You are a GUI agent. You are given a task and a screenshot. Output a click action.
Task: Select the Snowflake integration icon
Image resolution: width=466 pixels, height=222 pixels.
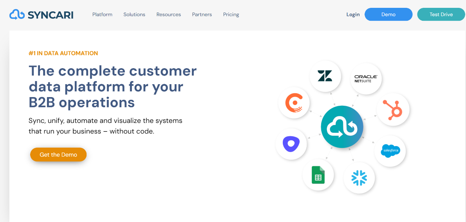pyautogui.click(x=359, y=178)
